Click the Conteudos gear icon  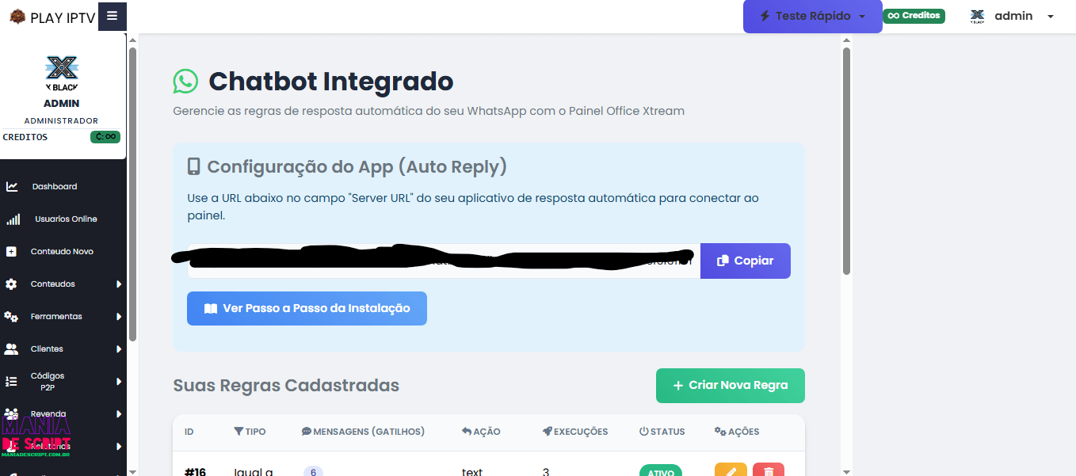tap(11, 284)
